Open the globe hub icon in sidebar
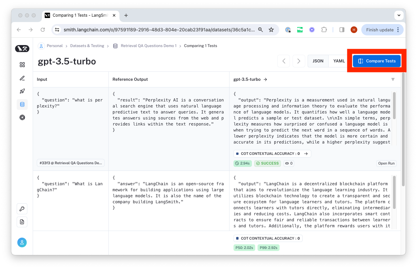This screenshot has width=417, height=269. coord(22,117)
